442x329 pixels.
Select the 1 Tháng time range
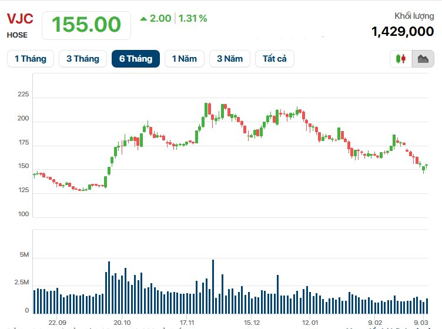(31, 59)
